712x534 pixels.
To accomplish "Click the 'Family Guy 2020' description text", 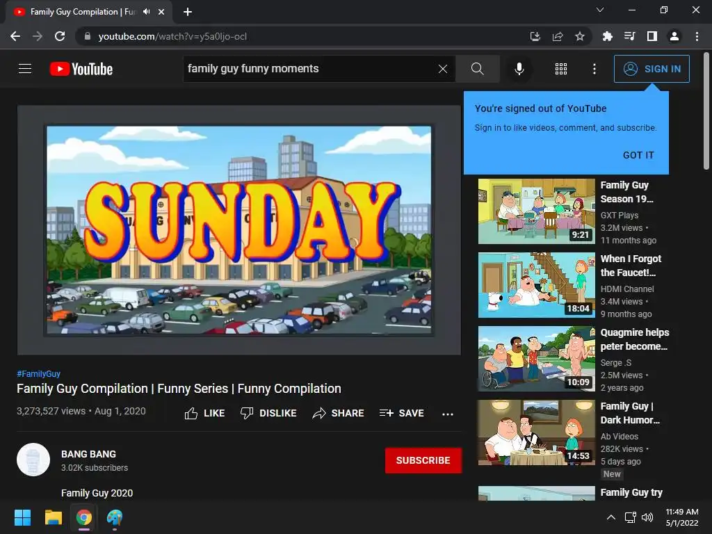I will click(x=97, y=493).
